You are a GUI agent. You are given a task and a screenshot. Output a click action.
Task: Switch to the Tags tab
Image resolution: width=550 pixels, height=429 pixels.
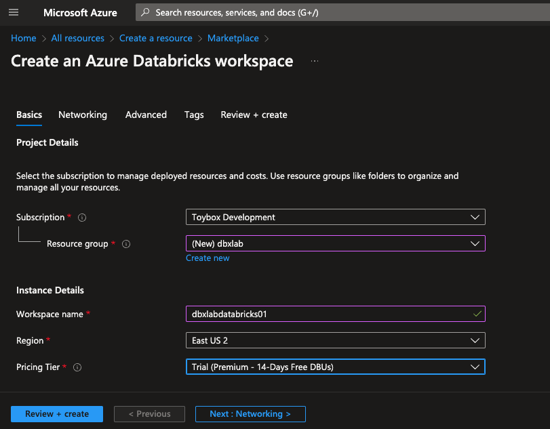click(194, 115)
